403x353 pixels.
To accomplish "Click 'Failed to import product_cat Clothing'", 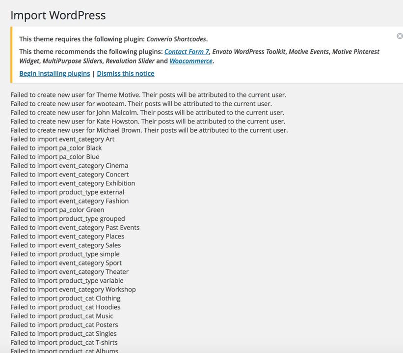I will (x=66, y=298).
